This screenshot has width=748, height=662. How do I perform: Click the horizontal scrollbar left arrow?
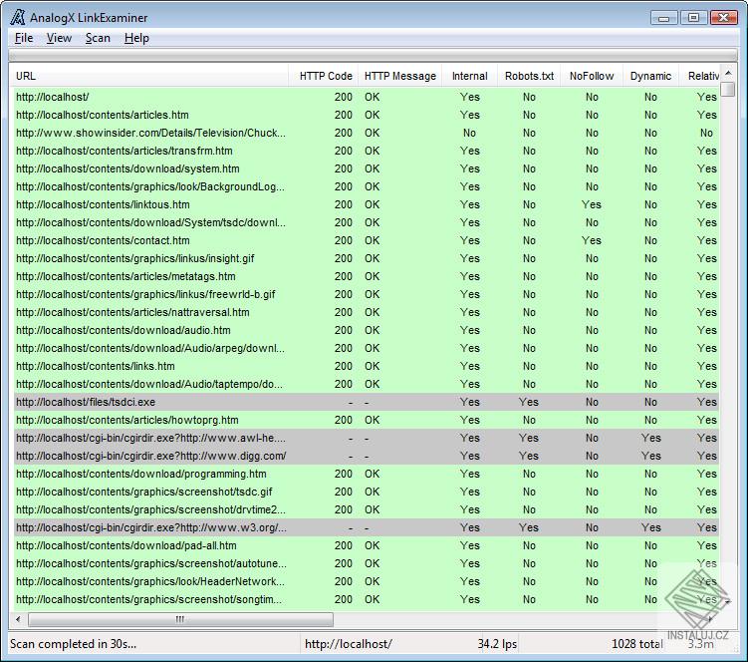[18, 619]
